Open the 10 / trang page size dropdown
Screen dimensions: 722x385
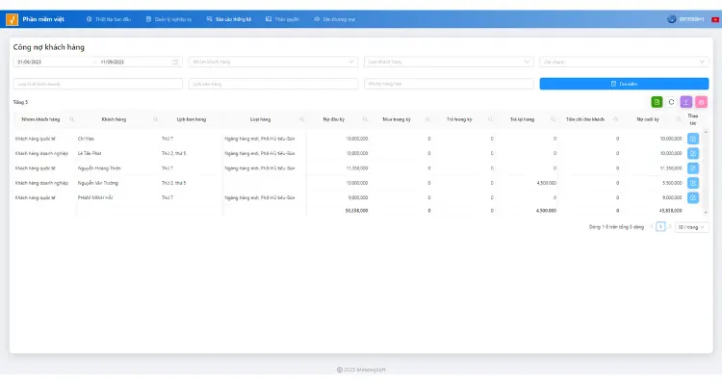coord(691,227)
